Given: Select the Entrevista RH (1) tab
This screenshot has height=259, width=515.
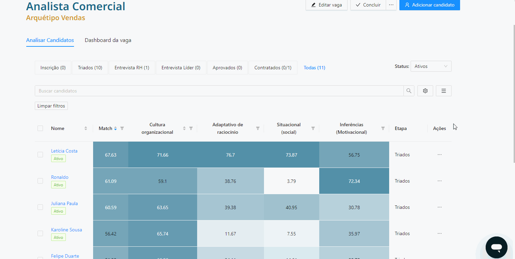Looking at the screenshot, I should click(132, 68).
